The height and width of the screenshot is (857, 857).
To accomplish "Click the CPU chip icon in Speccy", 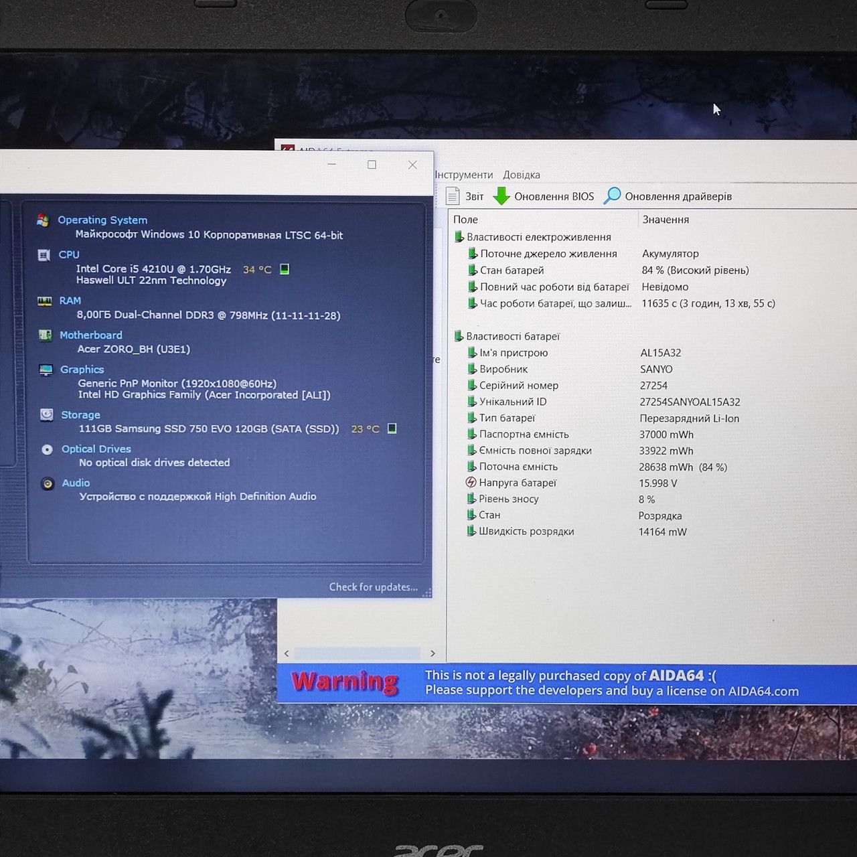I will tap(44, 255).
